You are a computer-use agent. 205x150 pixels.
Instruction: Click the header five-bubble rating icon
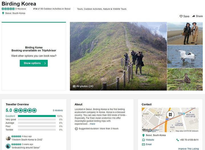(x=8, y=9)
